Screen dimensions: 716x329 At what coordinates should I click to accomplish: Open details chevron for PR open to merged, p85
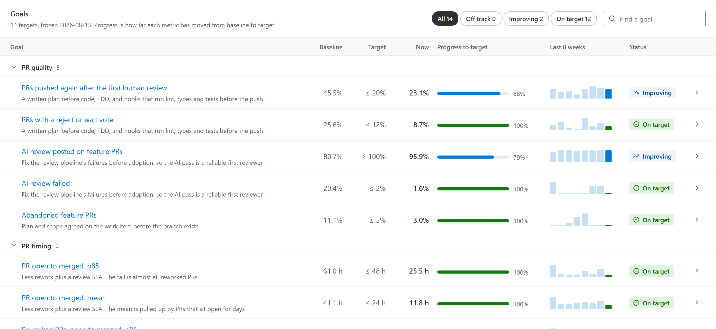[697, 271]
